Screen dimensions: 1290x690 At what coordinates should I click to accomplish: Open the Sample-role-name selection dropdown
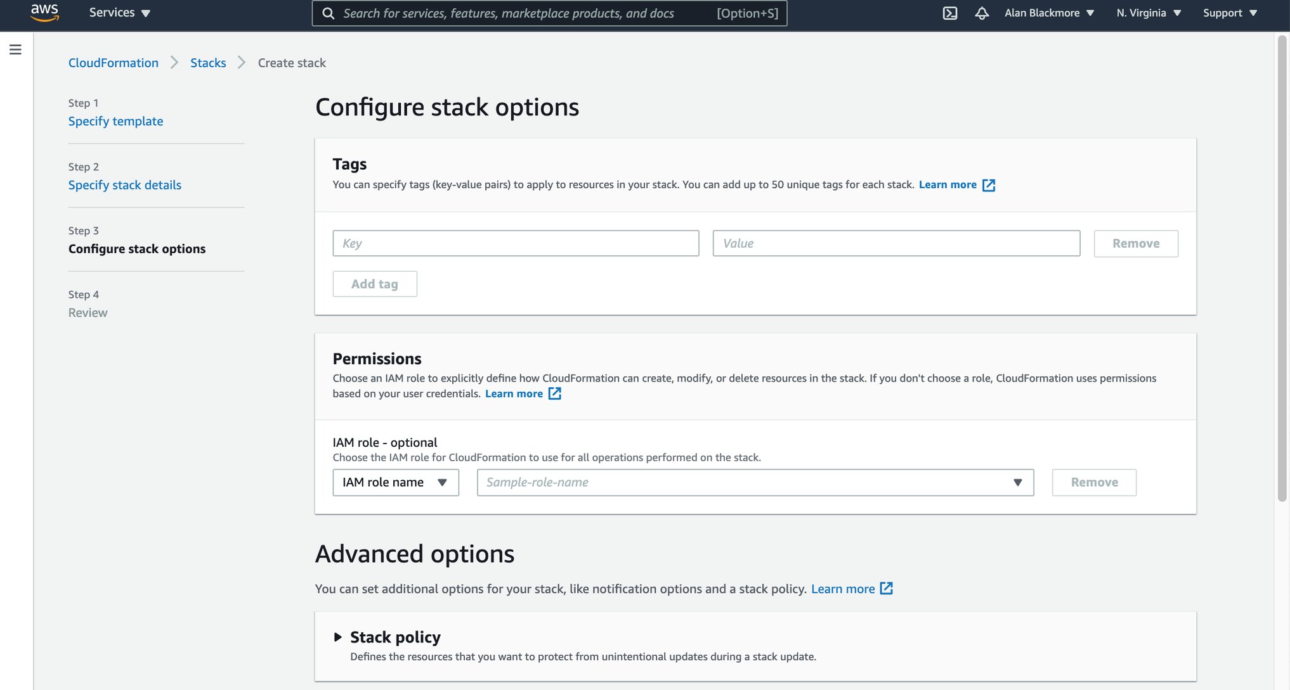755,482
